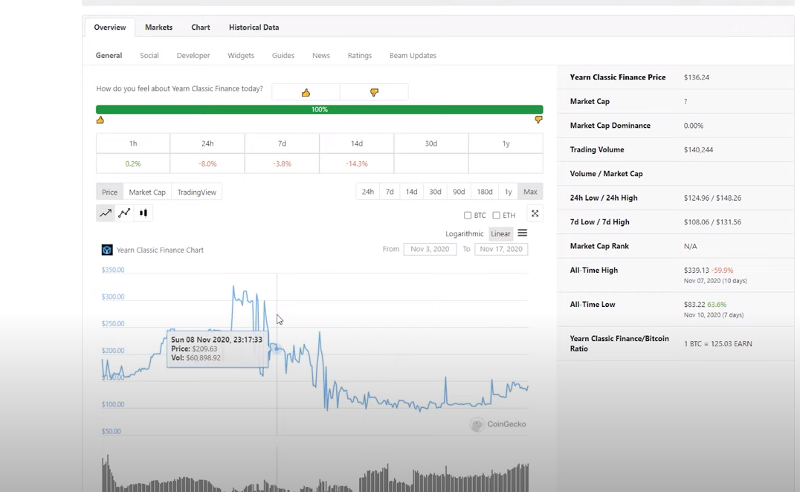This screenshot has height=492, width=800.
Task: Click the All-Time Low value $83.22
Action: (694, 305)
